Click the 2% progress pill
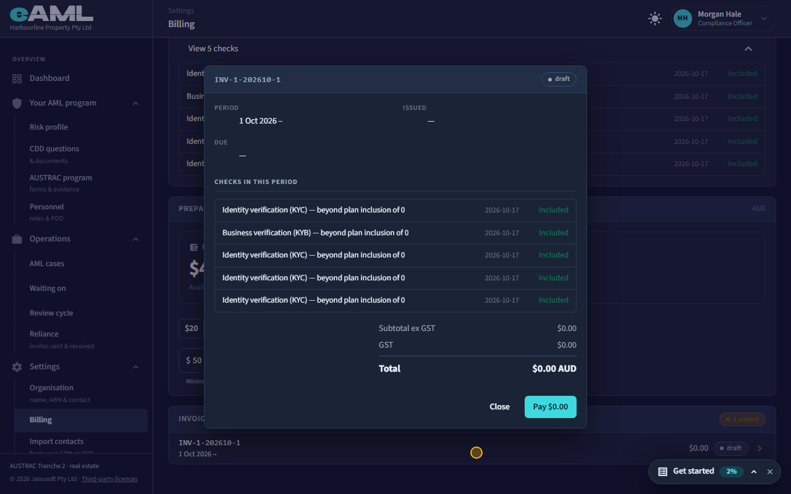 coord(732,471)
